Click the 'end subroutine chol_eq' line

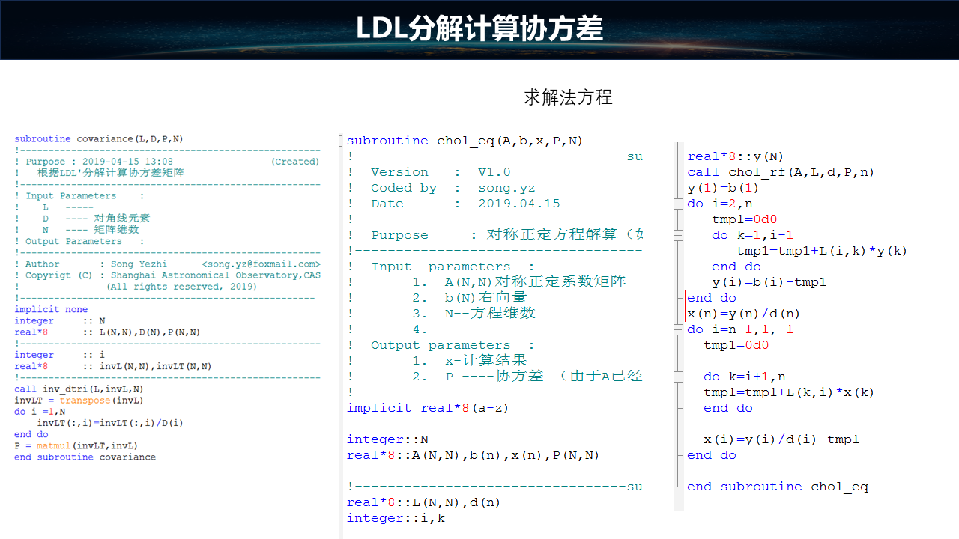coord(778,487)
